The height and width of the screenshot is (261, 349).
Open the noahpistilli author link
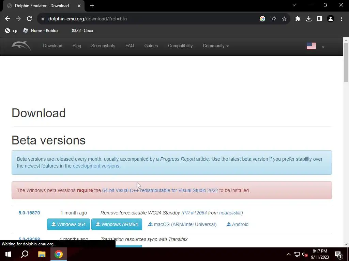tap(230, 213)
